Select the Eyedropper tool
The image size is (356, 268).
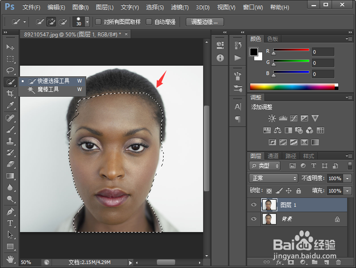coord(10,105)
